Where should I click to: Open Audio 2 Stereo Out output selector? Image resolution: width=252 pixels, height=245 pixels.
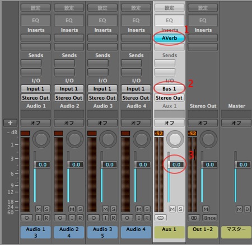tap(69, 98)
